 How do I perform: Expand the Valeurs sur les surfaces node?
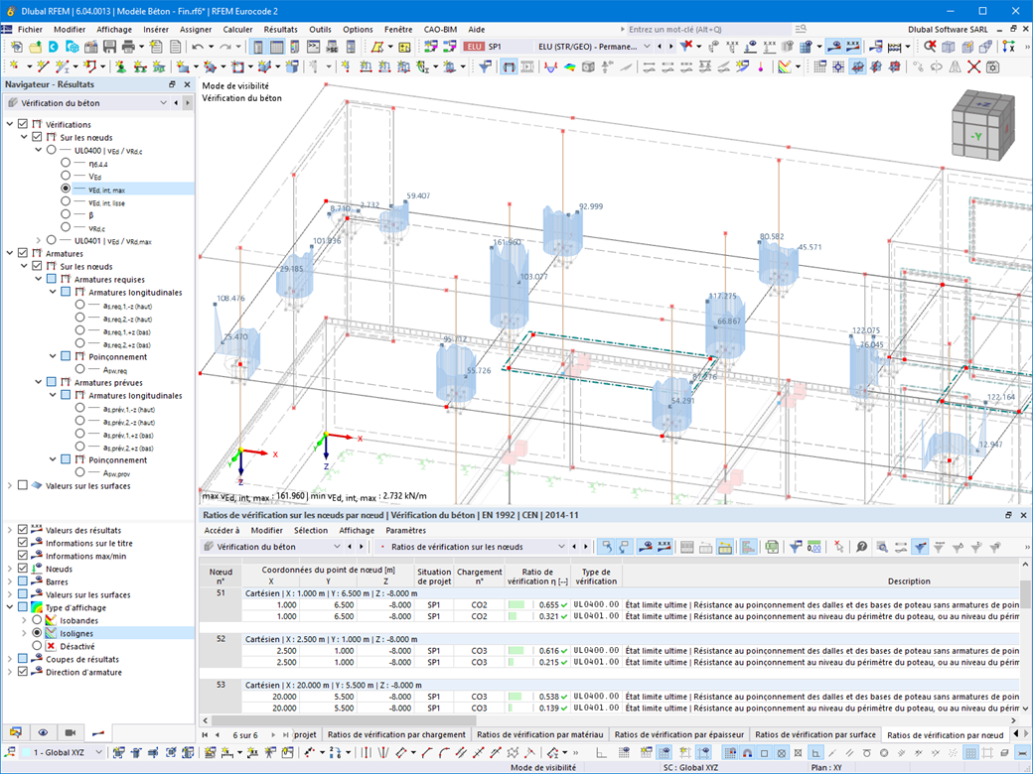point(9,485)
